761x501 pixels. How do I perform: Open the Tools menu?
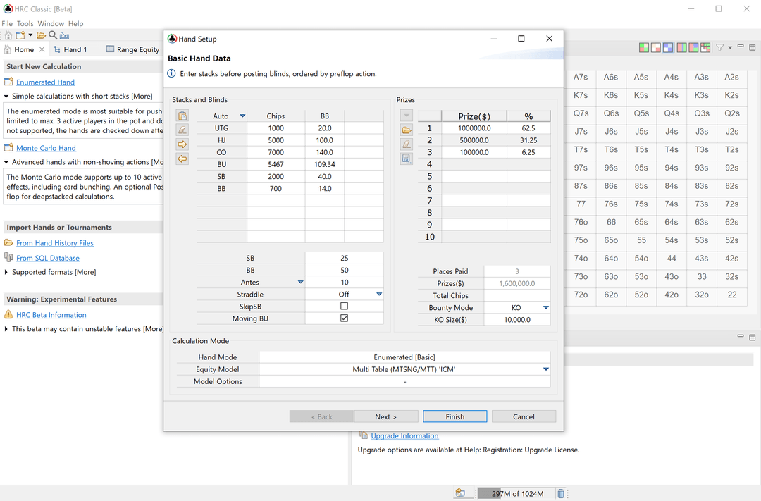point(25,23)
